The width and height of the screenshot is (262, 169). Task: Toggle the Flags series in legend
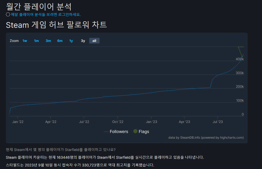(141, 131)
